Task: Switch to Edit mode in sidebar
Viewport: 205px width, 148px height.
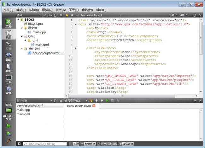Action: [x=9, y=34]
